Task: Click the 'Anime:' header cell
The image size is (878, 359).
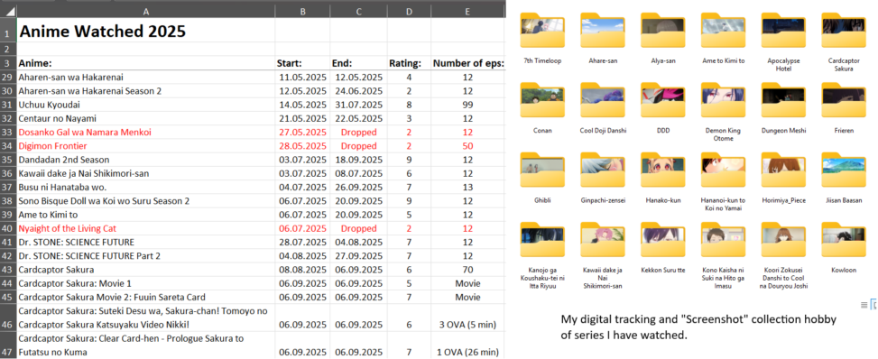Action: tap(145, 63)
